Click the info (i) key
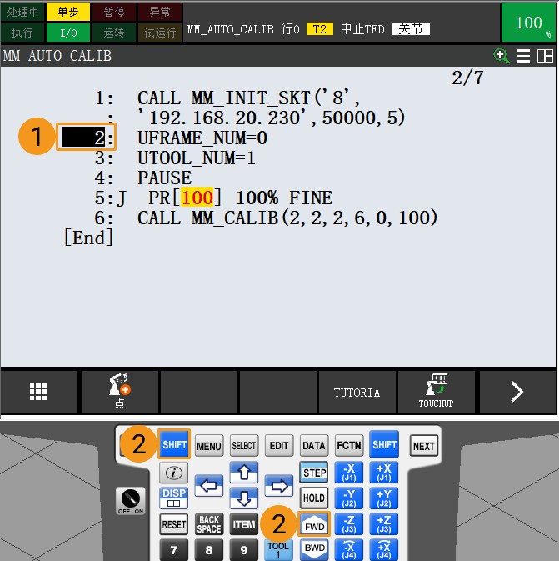Screen dimensions: 559x561 (173, 473)
